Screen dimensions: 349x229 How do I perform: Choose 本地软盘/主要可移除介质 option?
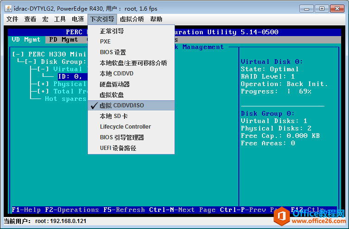pyautogui.click(x=131, y=63)
